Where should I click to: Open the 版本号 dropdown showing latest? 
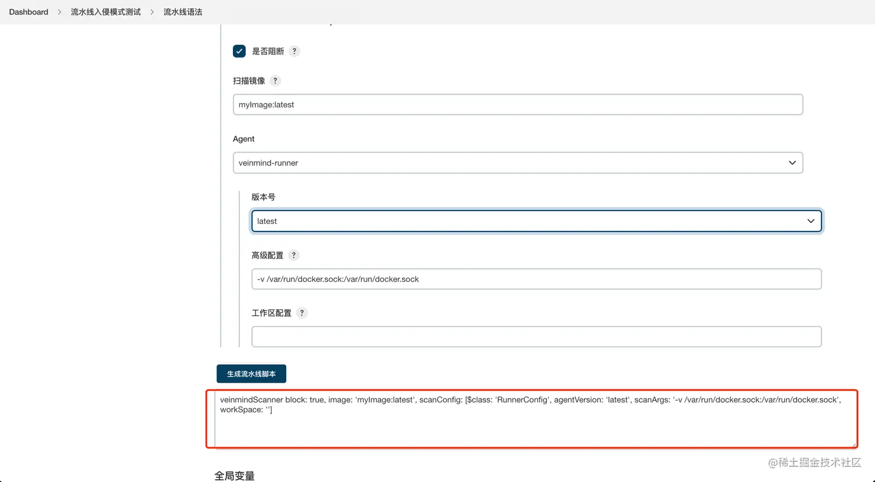point(536,221)
